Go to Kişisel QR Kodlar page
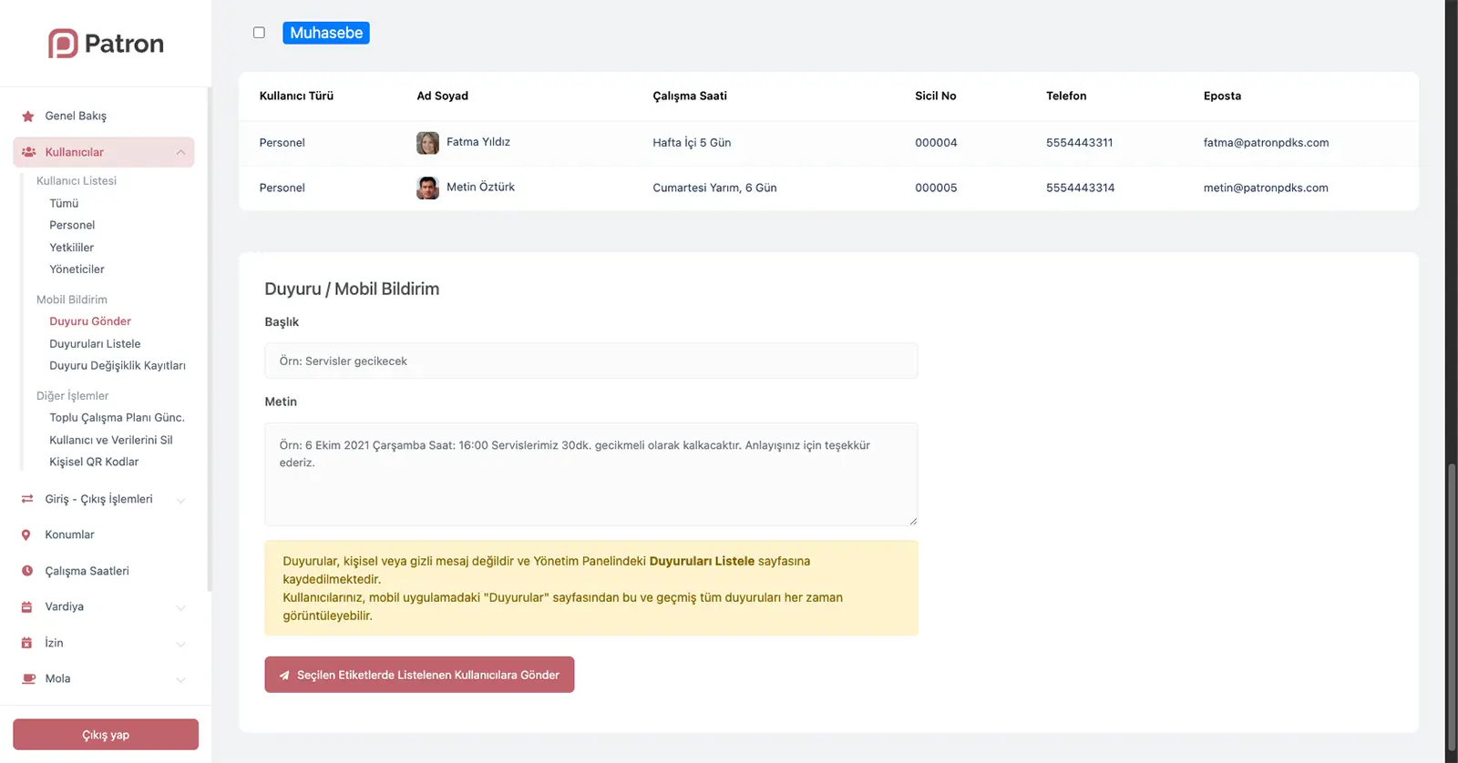1458x763 pixels. 94,462
